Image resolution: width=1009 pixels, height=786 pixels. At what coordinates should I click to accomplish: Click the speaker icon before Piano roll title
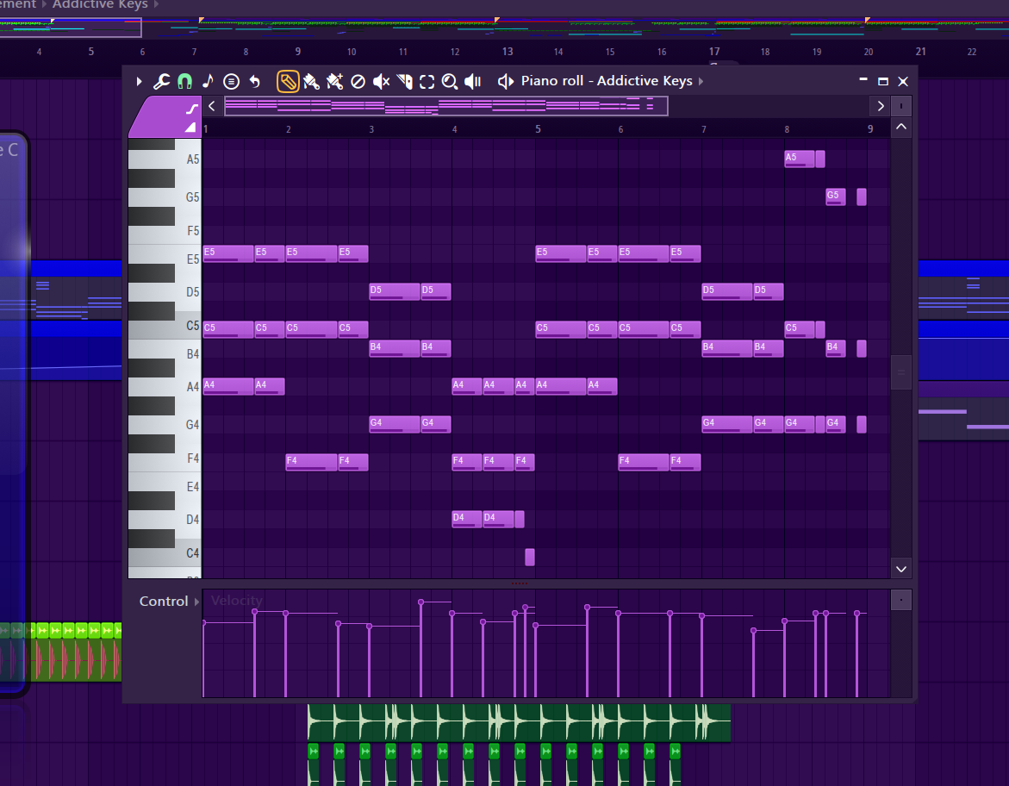coord(506,81)
